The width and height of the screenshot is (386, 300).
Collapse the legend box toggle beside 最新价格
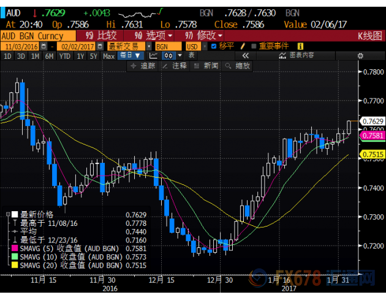coord(7,214)
